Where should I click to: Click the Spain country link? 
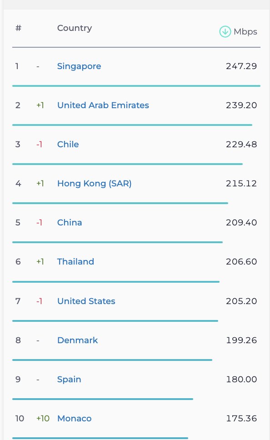[69, 379]
